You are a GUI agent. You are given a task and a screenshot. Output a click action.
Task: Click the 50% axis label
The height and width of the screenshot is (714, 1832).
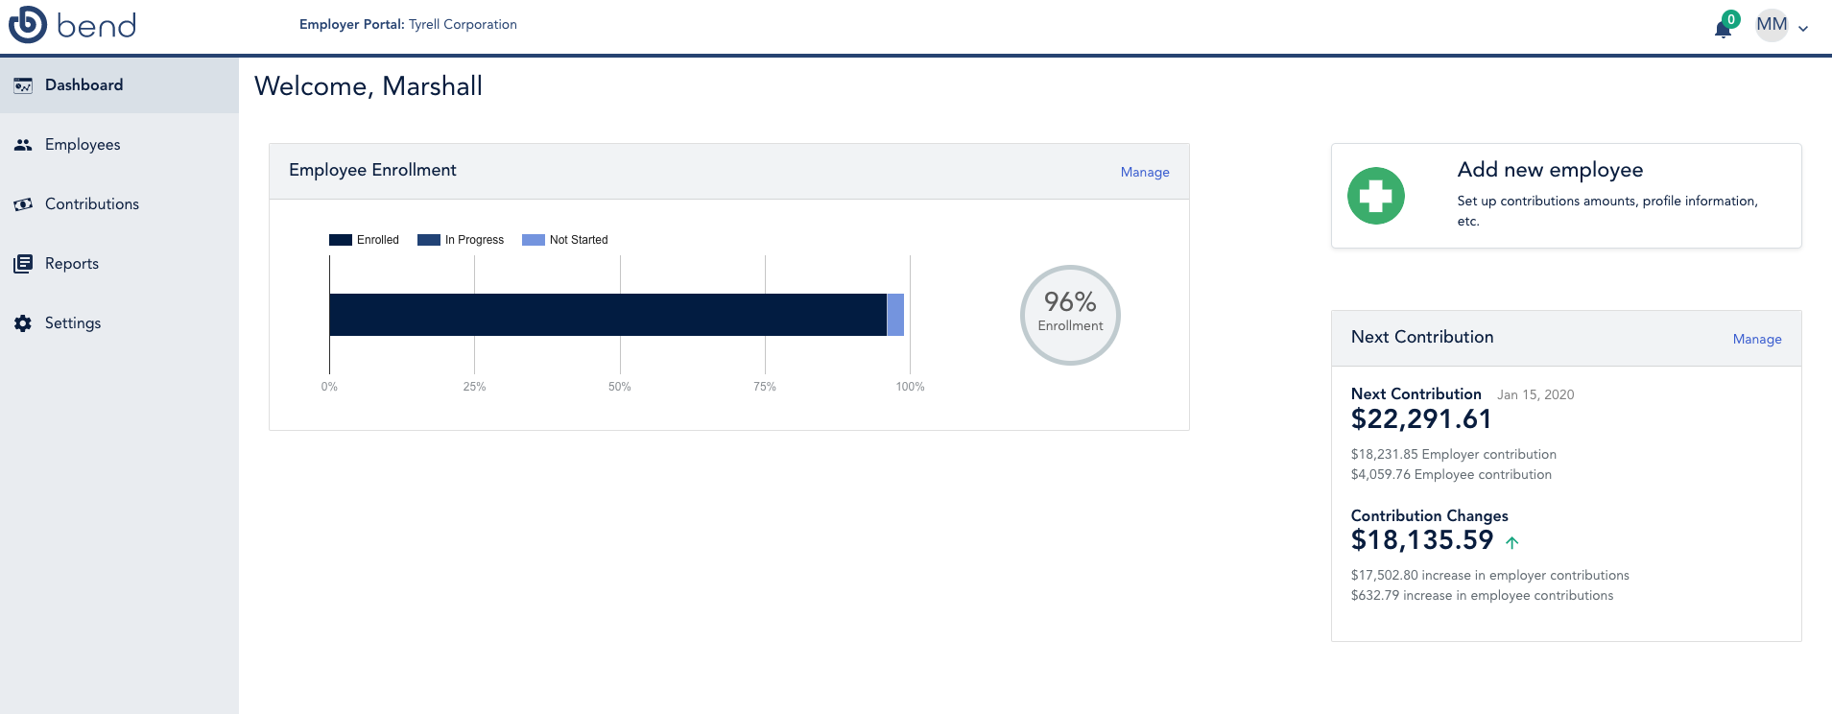pyautogui.click(x=620, y=387)
